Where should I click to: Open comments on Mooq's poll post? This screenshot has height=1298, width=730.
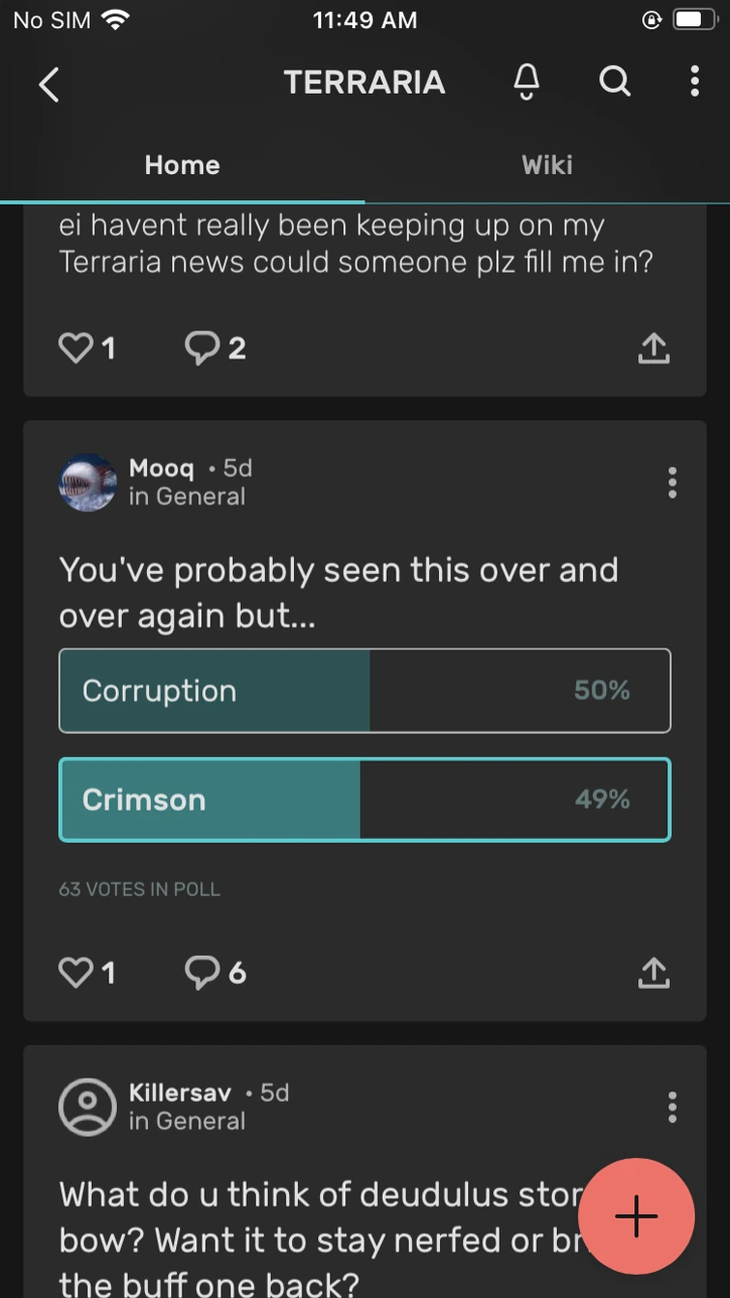coord(204,972)
